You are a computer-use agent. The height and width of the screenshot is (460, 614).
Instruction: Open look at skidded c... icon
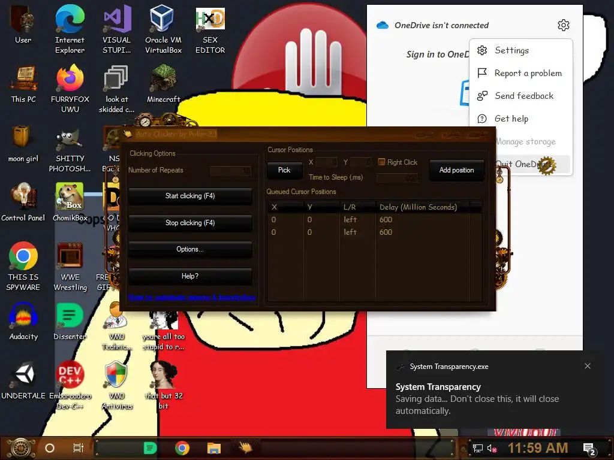coord(117,89)
